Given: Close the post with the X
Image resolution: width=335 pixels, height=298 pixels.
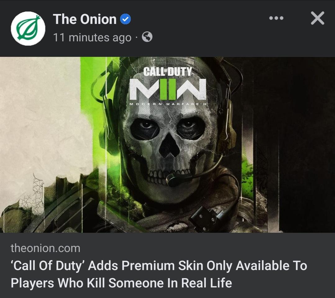Looking at the screenshot, I should (x=318, y=18).
